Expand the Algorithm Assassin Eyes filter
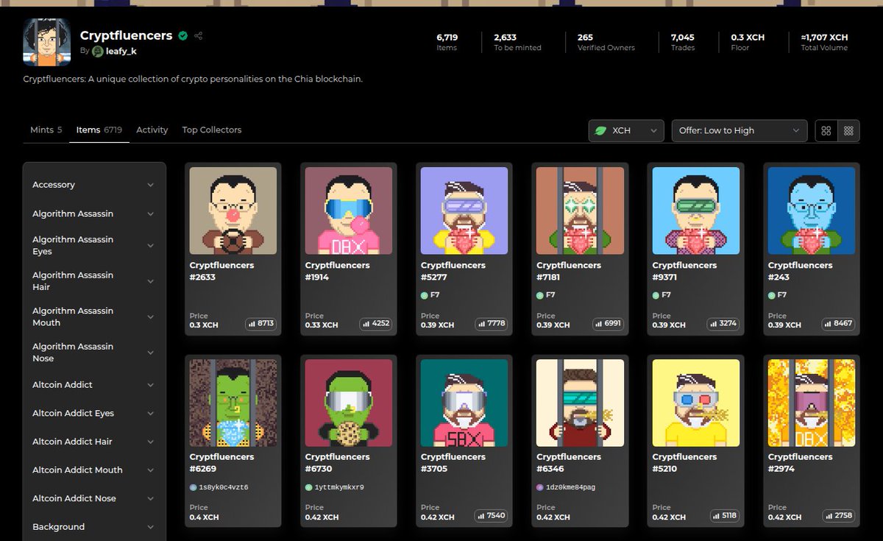 (94, 245)
